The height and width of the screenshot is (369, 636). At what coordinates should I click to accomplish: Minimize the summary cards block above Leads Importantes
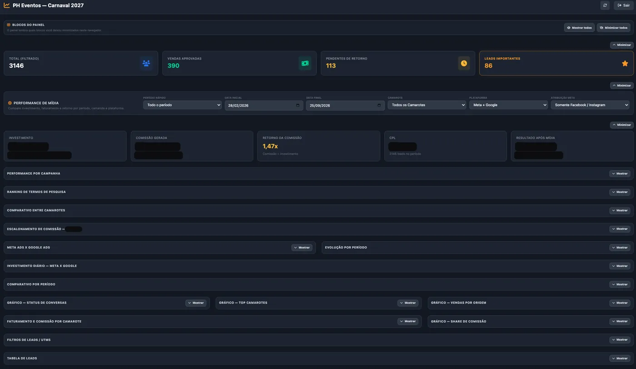tap(621, 45)
